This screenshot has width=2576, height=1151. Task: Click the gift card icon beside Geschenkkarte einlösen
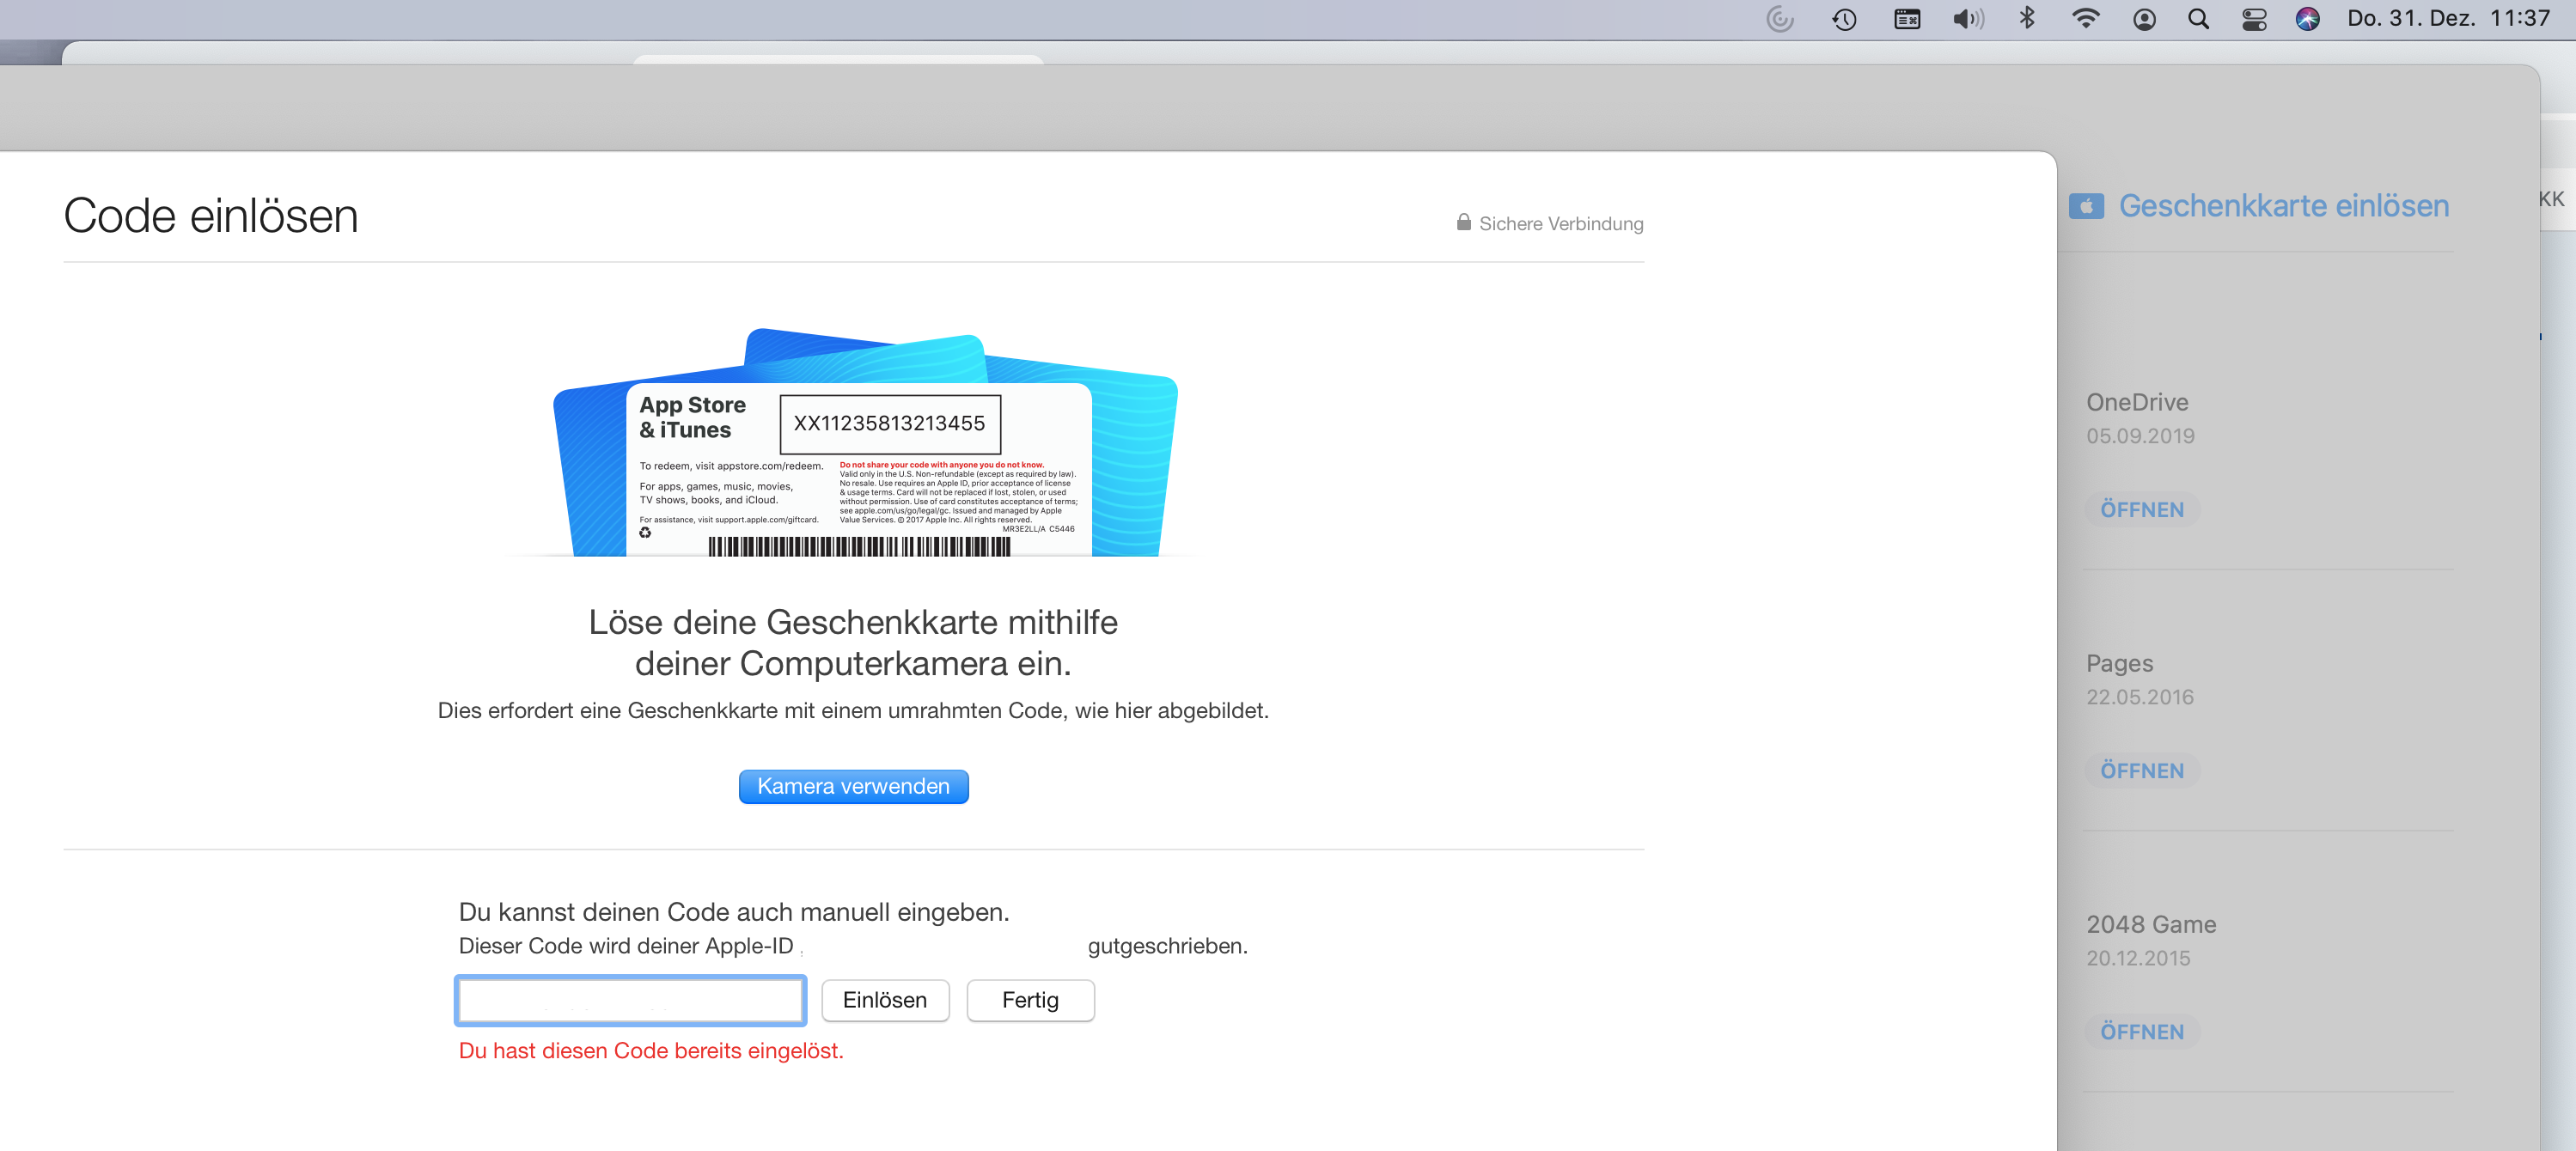pyautogui.click(x=2086, y=206)
